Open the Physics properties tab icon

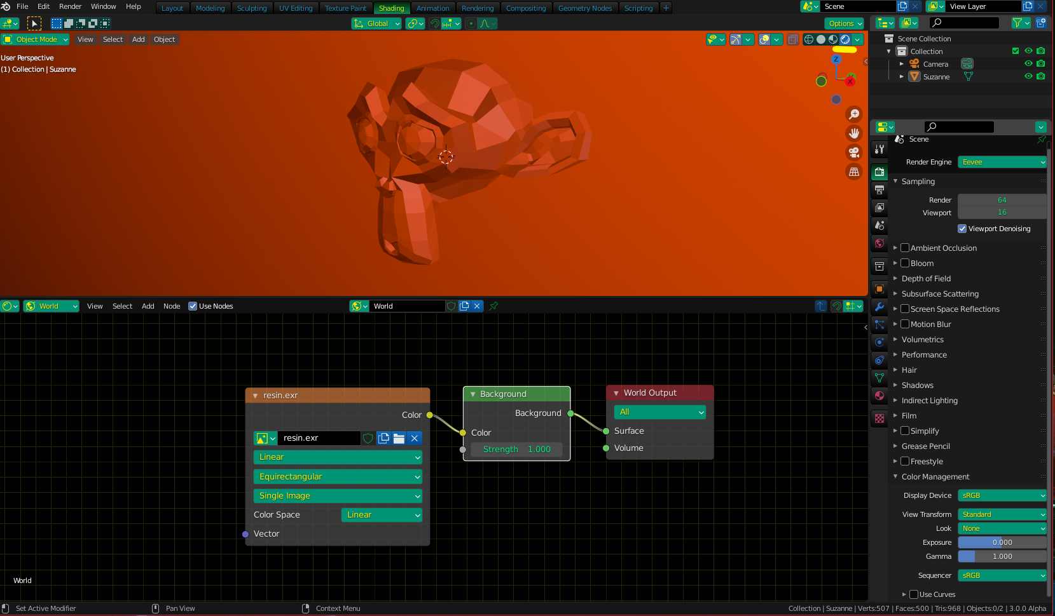coord(879,342)
